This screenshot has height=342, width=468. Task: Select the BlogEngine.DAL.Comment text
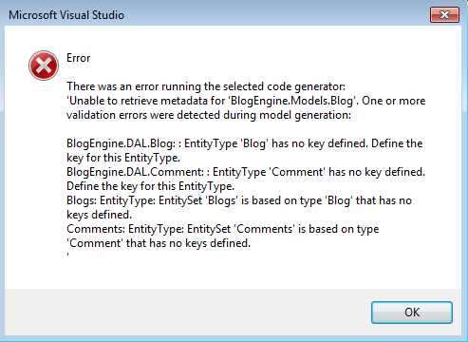click(x=135, y=172)
